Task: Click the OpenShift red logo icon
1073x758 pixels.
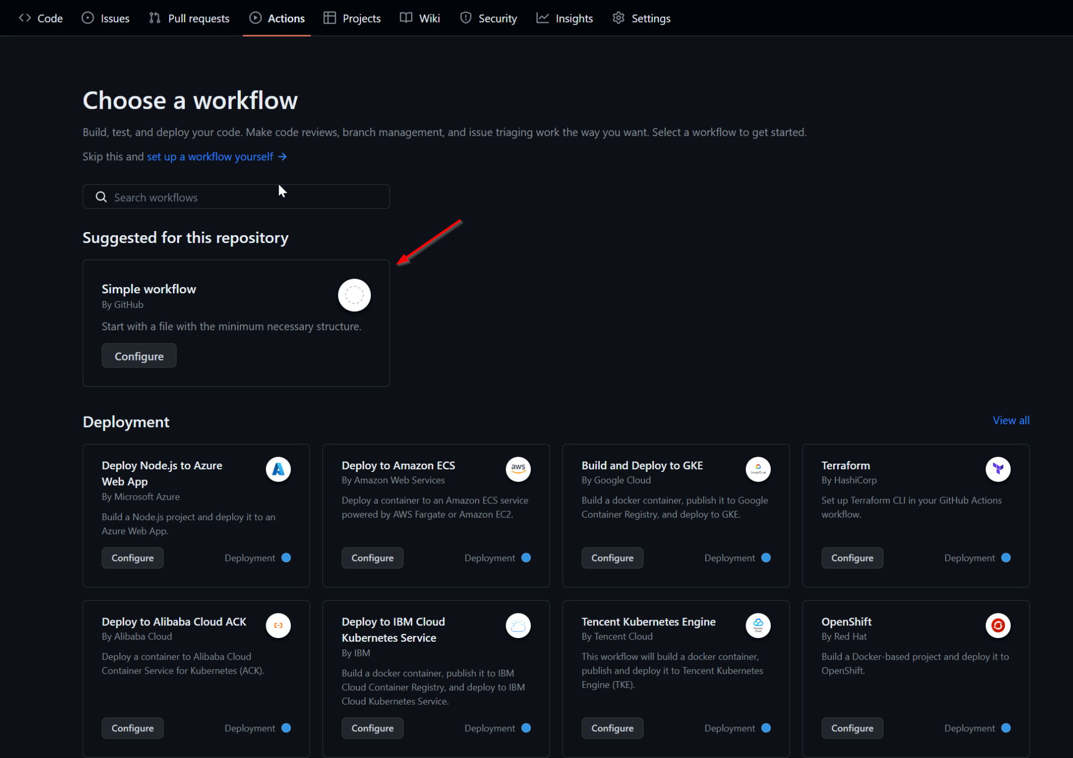Action: point(998,625)
